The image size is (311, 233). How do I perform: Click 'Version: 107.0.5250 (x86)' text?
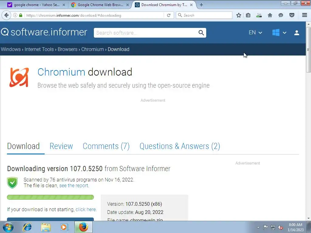(x=135, y=204)
